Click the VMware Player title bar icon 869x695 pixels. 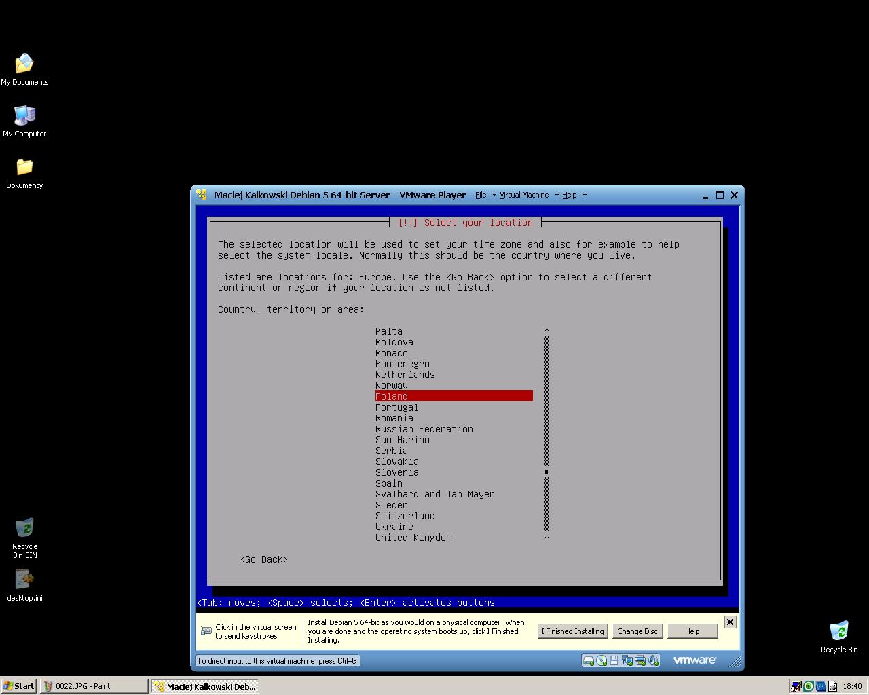202,195
